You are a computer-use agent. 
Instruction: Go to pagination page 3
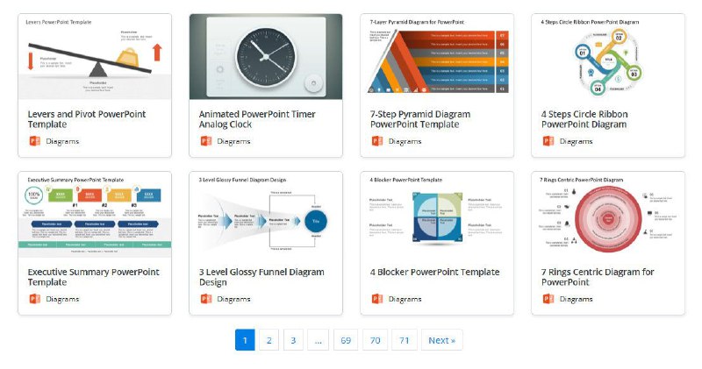click(x=293, y=340)
